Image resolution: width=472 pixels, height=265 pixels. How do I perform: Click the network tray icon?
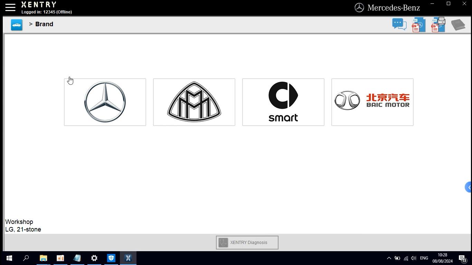(406, 258)
